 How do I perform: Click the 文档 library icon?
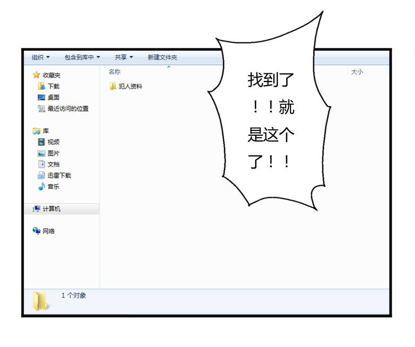[41, 164]
